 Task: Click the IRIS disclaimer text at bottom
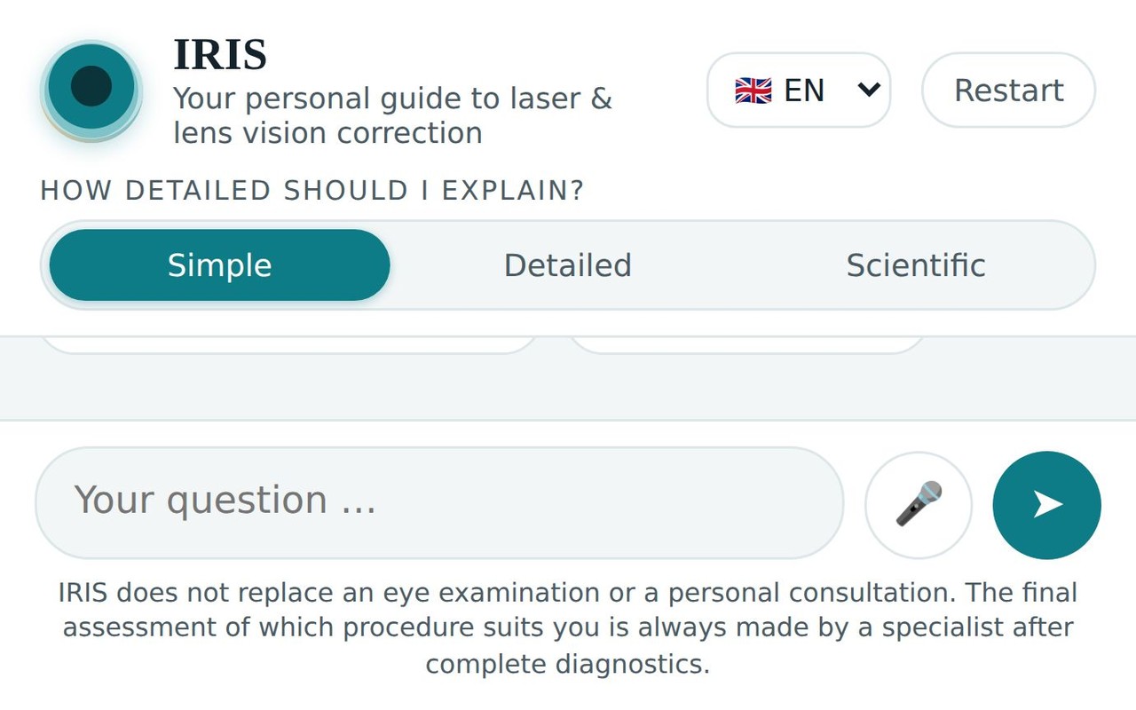[568, 627]
